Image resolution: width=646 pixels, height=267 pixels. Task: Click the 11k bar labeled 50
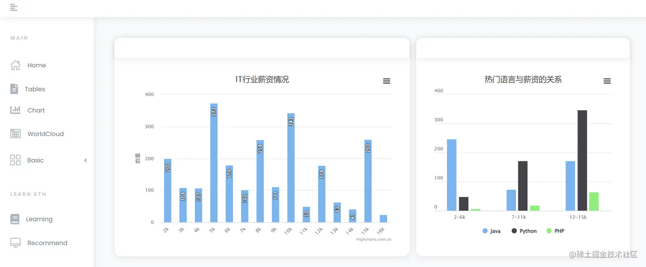[x=306, y=215]
